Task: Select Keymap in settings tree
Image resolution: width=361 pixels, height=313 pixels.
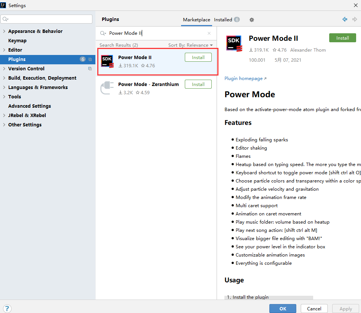Action: pyautogui.click(x=48, y=41)
